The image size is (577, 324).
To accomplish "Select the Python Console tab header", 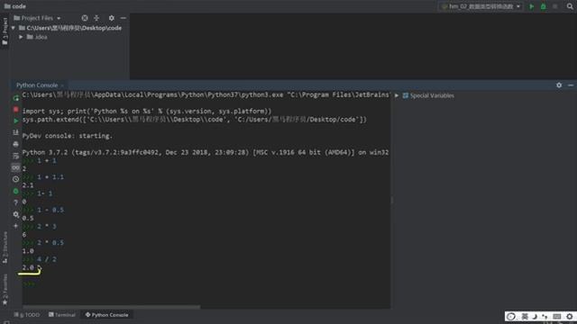I will (37, 85).
